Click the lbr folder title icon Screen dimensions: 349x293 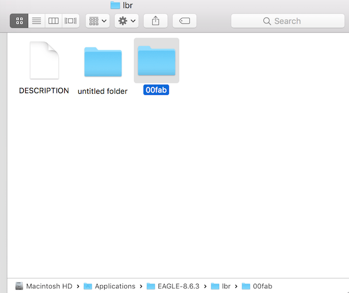point(115,5)
